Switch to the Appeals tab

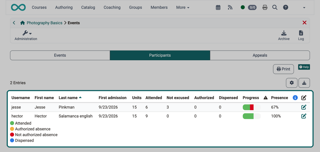click(x=260, y=55)
